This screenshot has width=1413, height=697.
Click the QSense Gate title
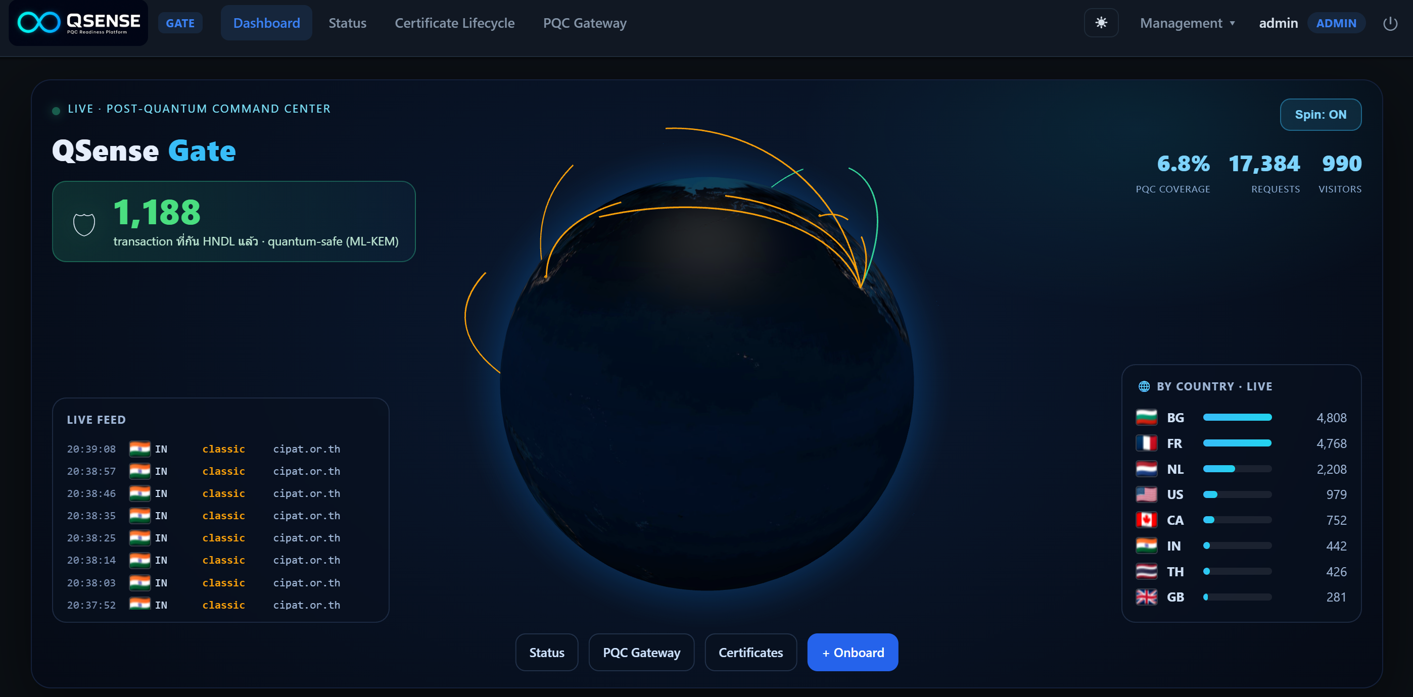point(144,151)
